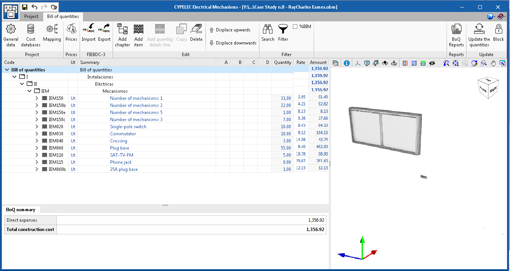Screen dimensions: 510x271
Task: Enable the %BIM checkbox
Action: click(x=295, y=26)
